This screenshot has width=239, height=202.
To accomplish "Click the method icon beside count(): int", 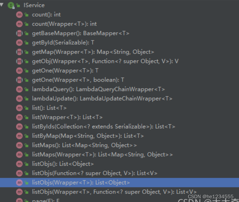I will (x=19, y=15).
